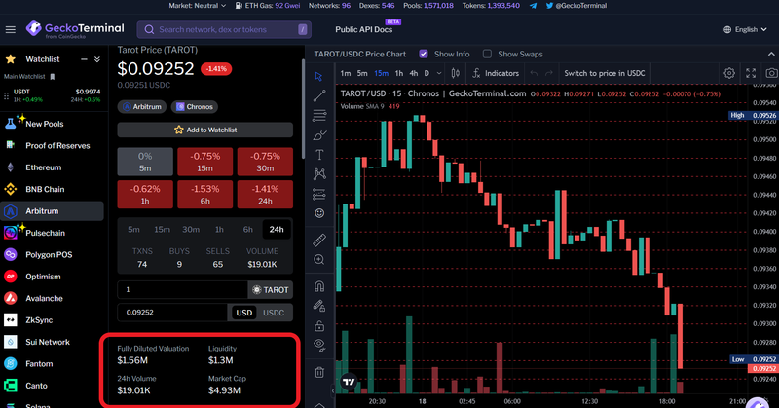Screen dimensions: 779x408
Task: Click the -0.62% 1h change tile
Action: pyautogui.click(x=145, y=195)
